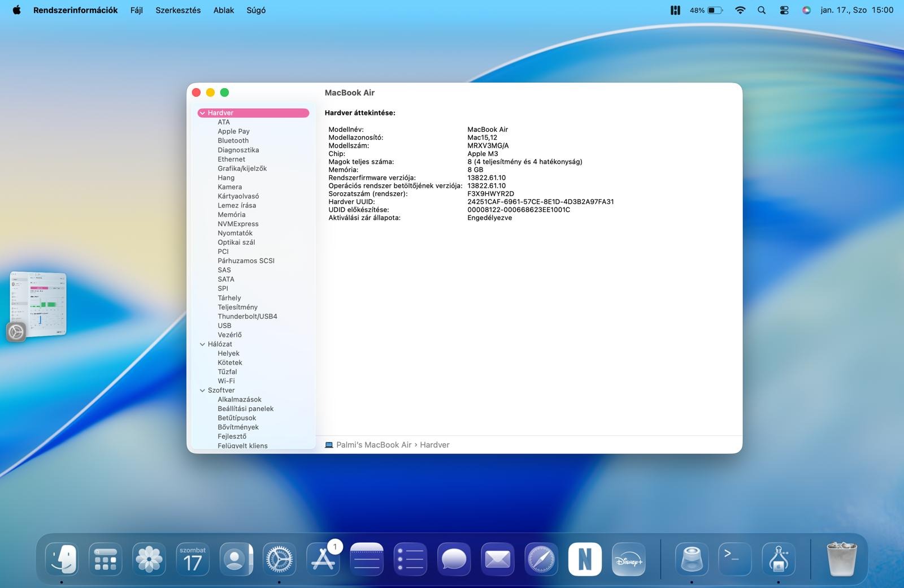Viewport: 904px width, 588px height.
Task: Launch the Notes app from Dock
Action: tap(367, 559)
